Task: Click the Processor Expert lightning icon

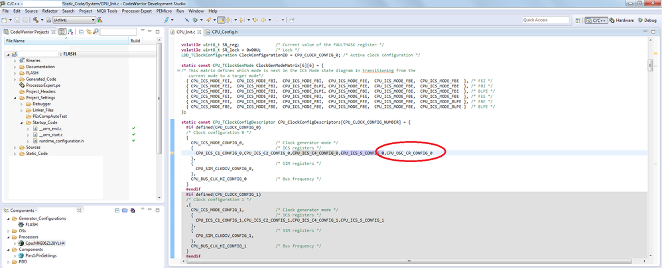Action: [166, 20]
